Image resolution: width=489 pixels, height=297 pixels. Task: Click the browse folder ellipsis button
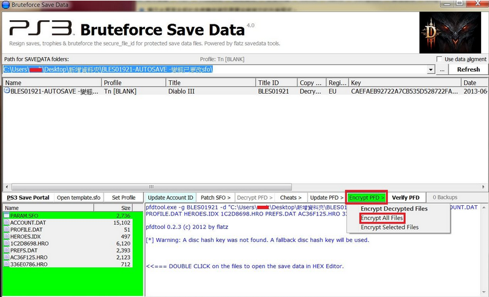click(442, 70)
